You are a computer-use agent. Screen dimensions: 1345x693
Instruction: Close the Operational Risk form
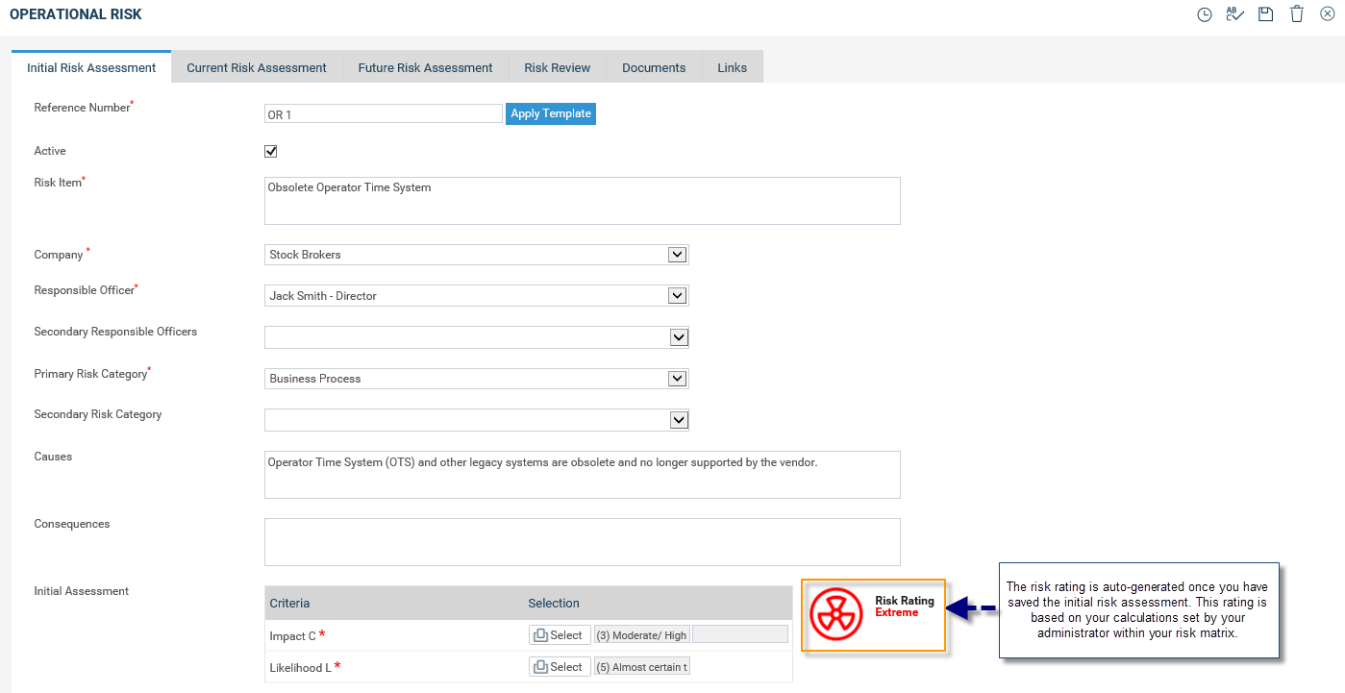[x=1328, y=14]
